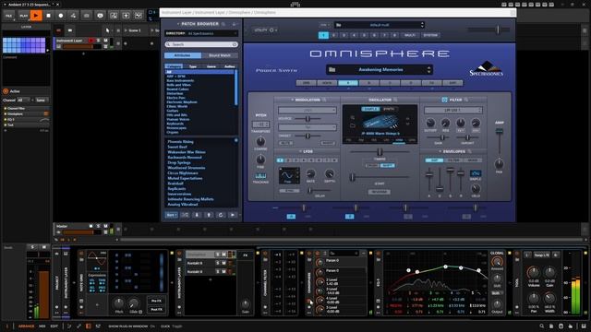
Task: Click the next patch down-arrow icon
Action: [197, 215]
